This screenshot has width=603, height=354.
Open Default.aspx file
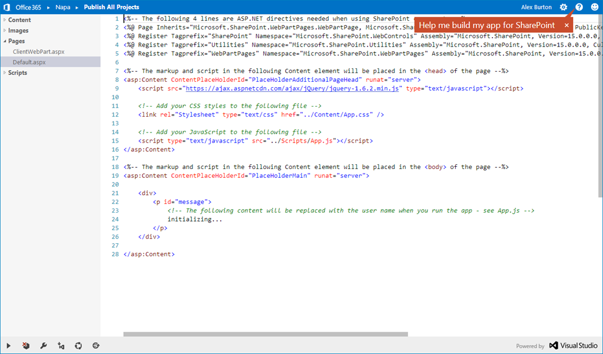point(29,62)
